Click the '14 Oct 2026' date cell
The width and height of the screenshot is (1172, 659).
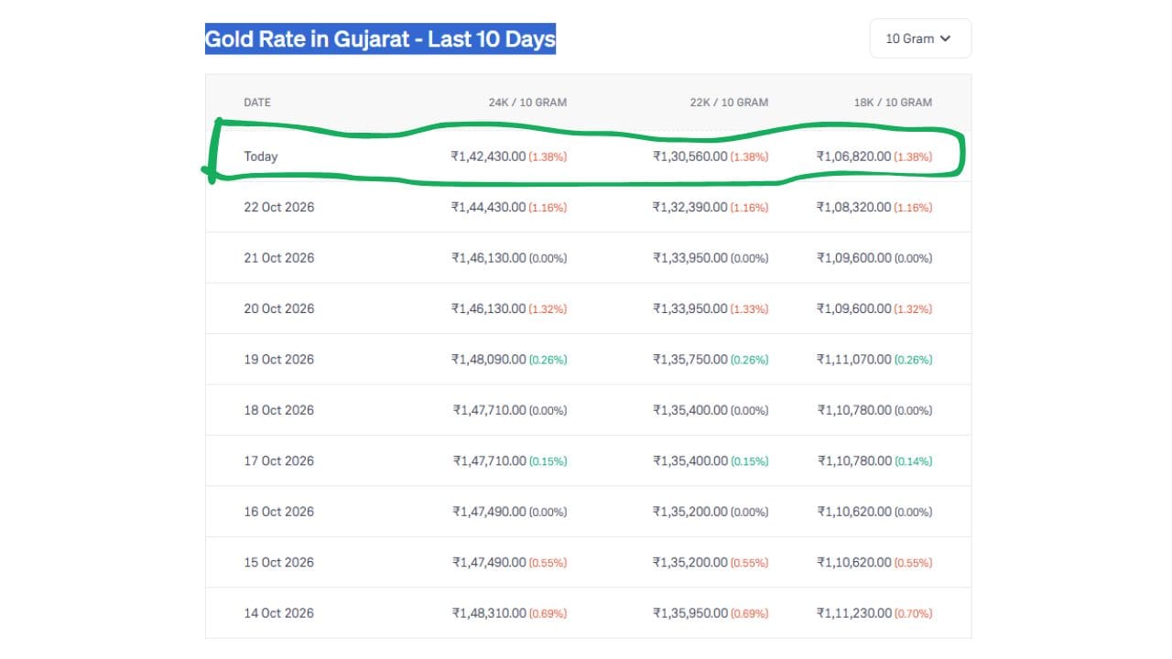coord(279,613)
